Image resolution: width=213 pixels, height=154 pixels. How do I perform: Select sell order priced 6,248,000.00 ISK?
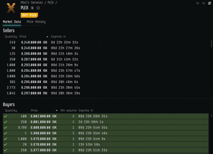(x=106, y=42)
